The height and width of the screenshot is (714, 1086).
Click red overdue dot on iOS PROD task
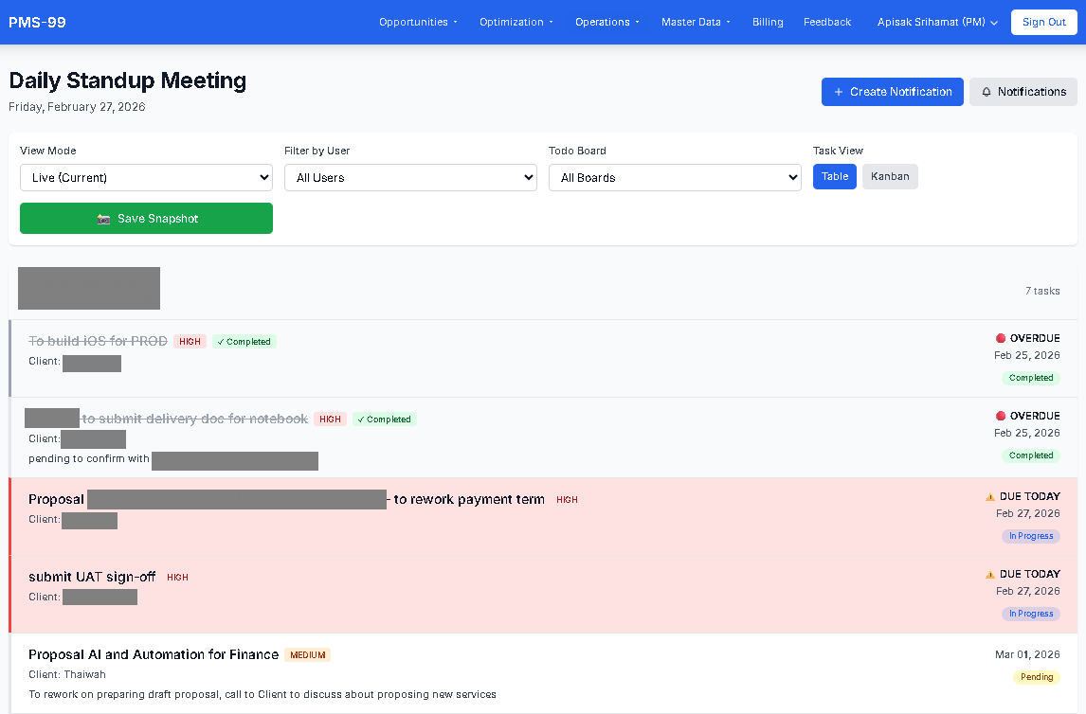1001,338
